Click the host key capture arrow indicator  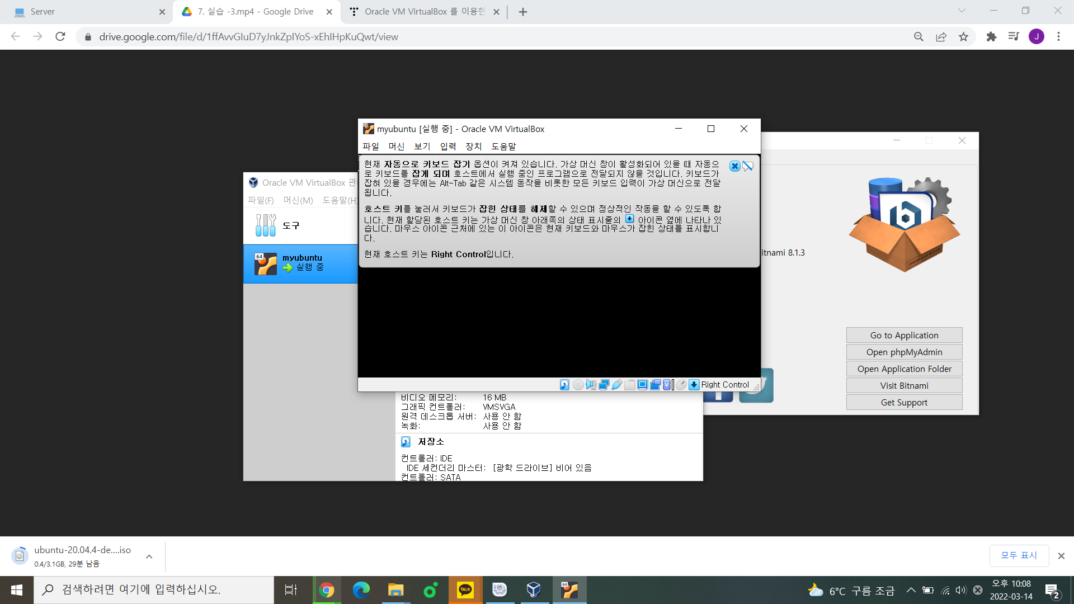coord(694,385)
